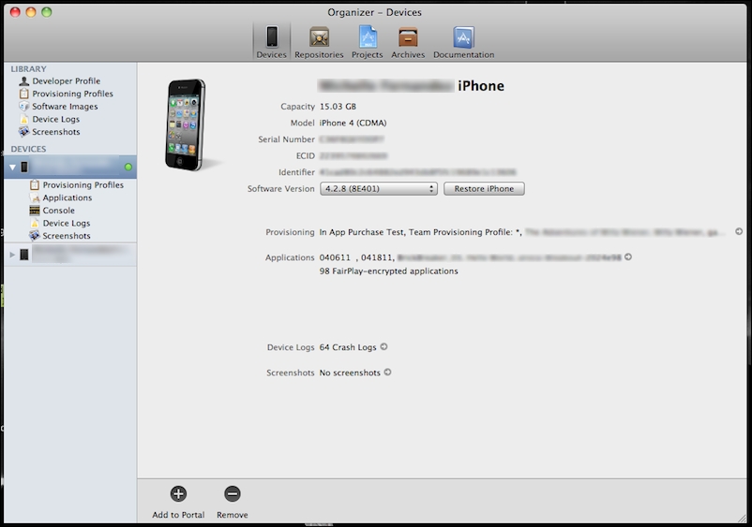
Task: Click the No screenshots text
Action: point(350,373)
